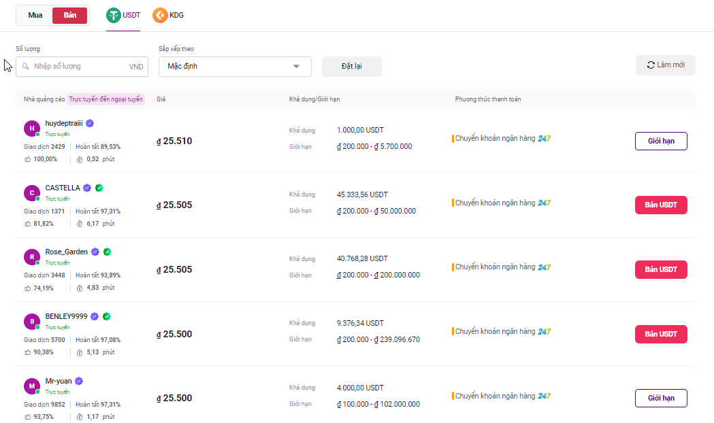Screen dimensions: 714x423
Task: Click the thumbs-up icon under Mr-yuan
Action: 28,417
